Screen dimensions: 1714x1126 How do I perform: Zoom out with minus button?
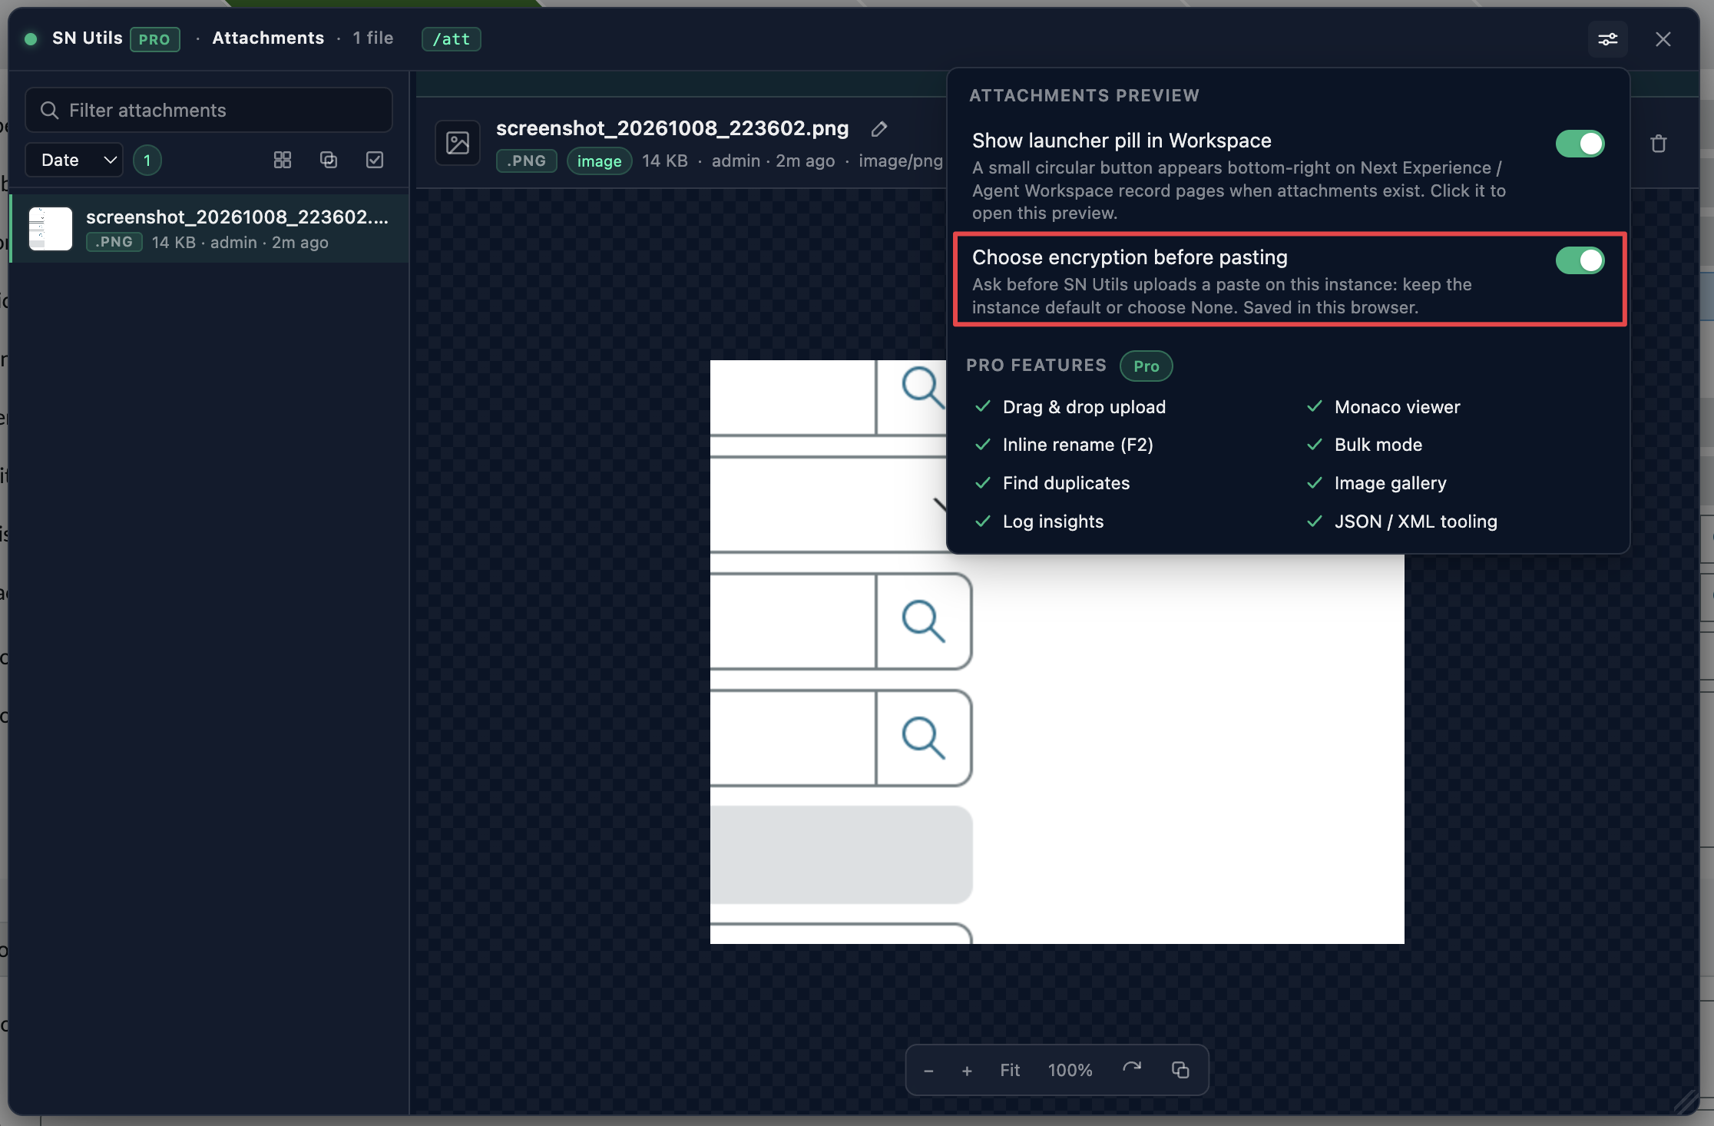pos(928,1070)
